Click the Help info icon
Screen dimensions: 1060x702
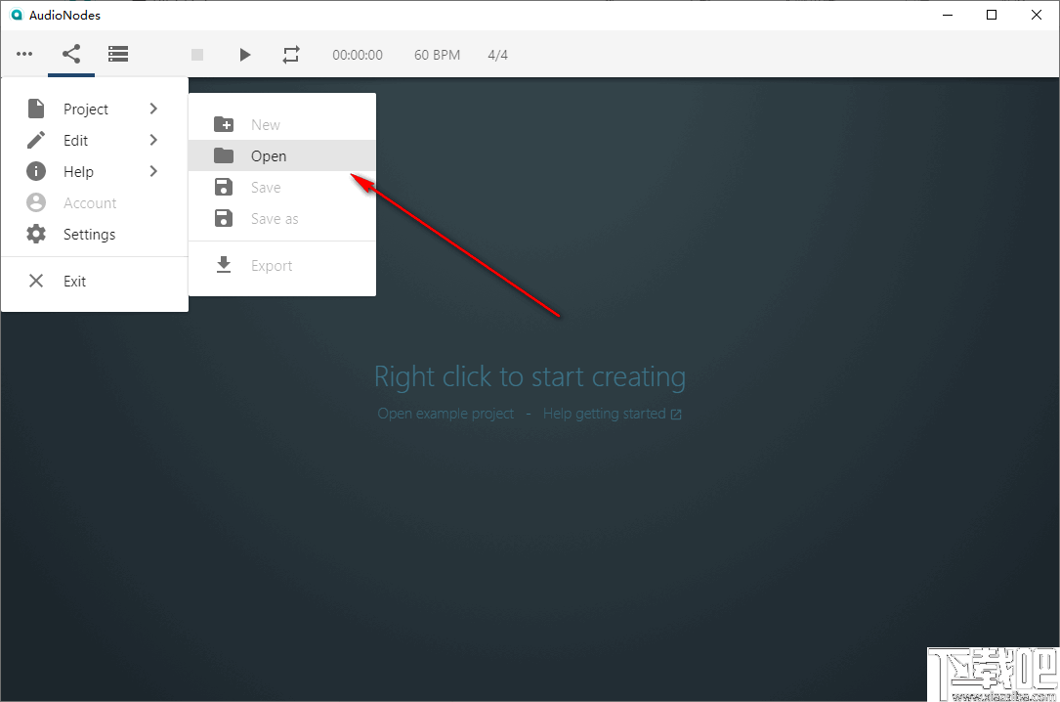click(36, 171)
